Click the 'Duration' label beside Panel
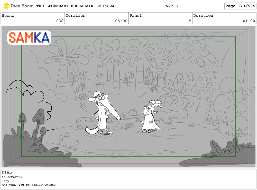The image size is (257, 190). point(203,16)
